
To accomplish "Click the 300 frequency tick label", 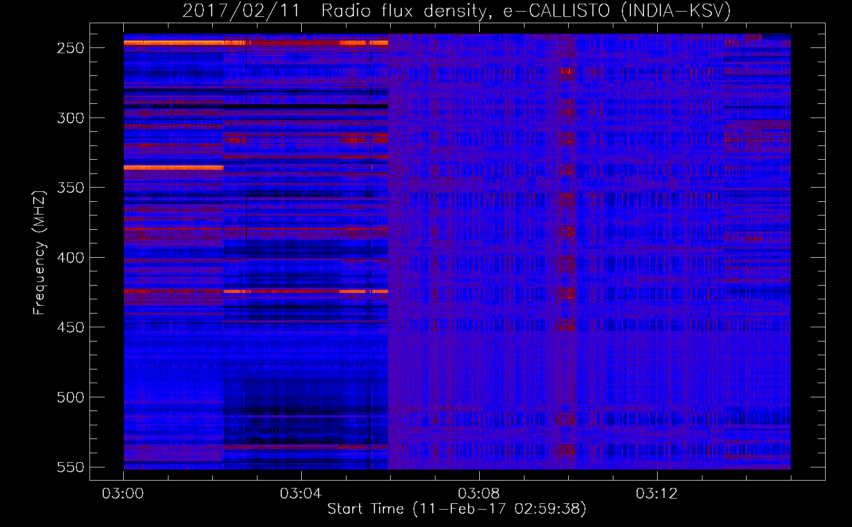I will [71, 118].
